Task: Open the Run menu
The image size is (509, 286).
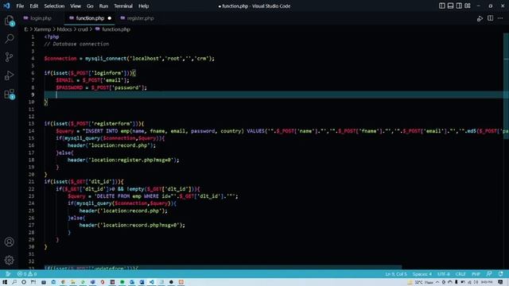Action: [x=103, y=6]
